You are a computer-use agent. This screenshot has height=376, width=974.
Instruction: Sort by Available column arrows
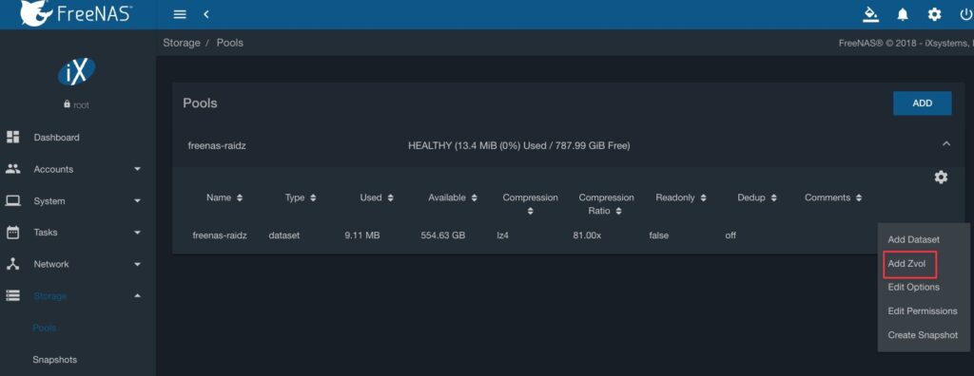click(474, 197)
